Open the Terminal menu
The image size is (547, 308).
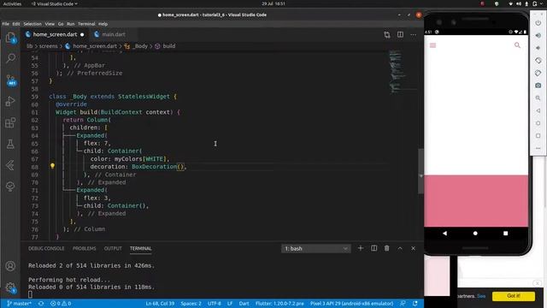click(x=86, y=24)
